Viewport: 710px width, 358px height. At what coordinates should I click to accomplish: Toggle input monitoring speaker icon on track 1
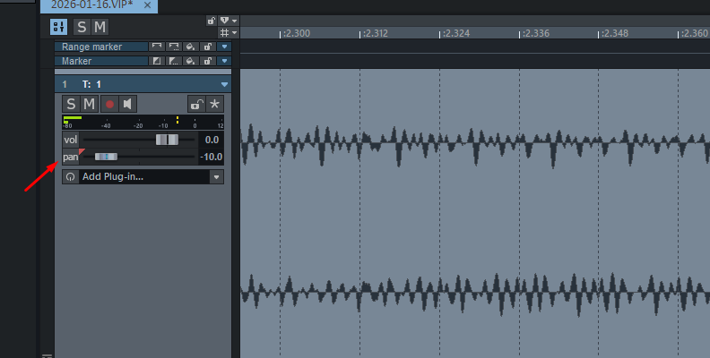(127, 104)
